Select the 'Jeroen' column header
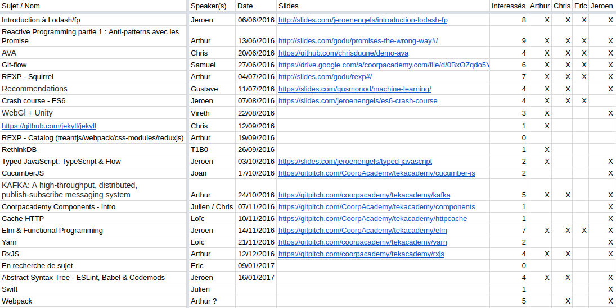Viewport: 616px width, 308px height. click(x=602, y=6)
